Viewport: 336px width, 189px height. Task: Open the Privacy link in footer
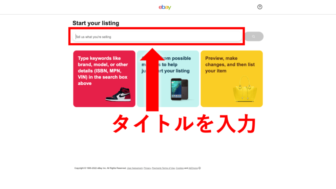pyautogui.click(x=147, y=168)
